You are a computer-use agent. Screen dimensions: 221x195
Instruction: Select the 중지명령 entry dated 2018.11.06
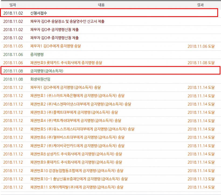(x=37, y=54)
